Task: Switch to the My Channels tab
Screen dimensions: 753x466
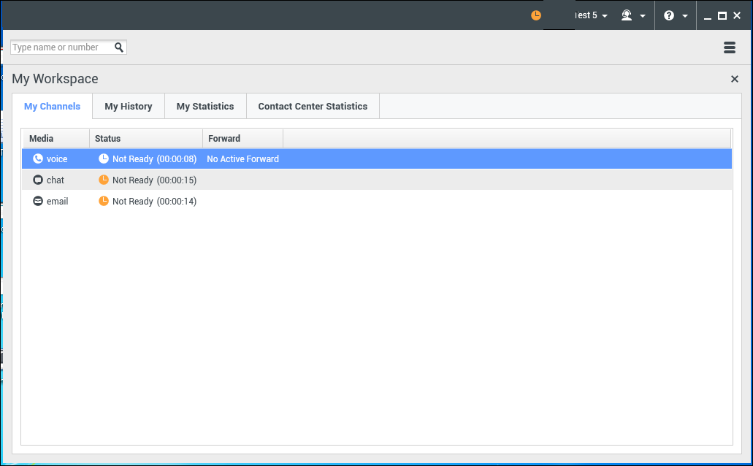Action: pyautogui.click(x=53, y=106)
